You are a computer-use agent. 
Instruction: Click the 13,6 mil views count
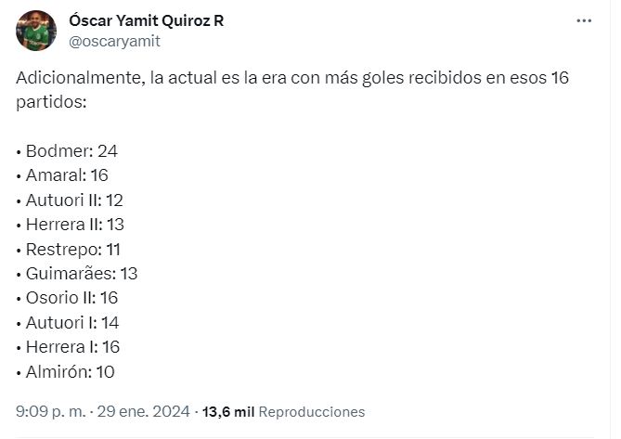click(x=228, y=411)
